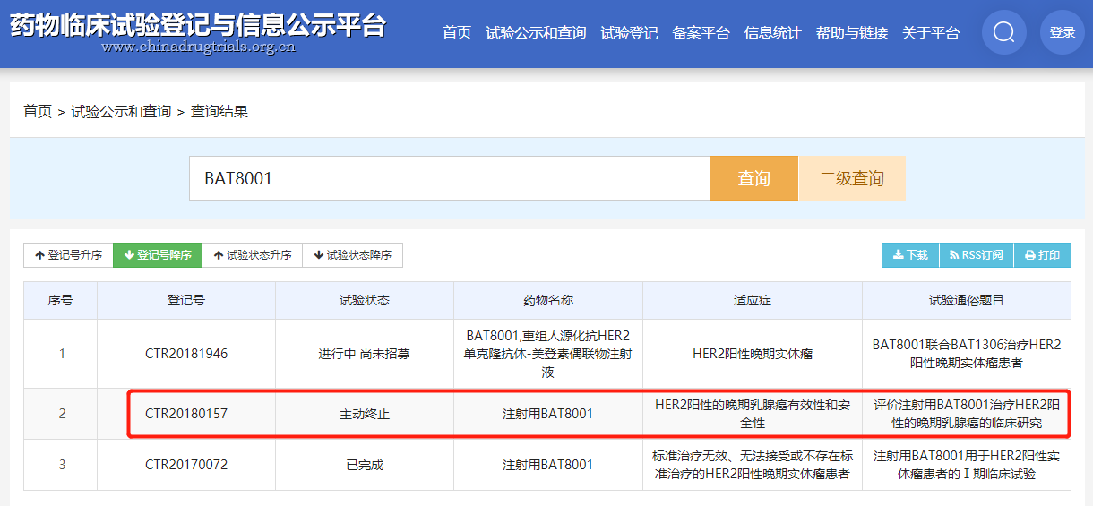Sort by 试验状态降序
Viewport: 1093px width, 506px height.
[x=353, y=255]
